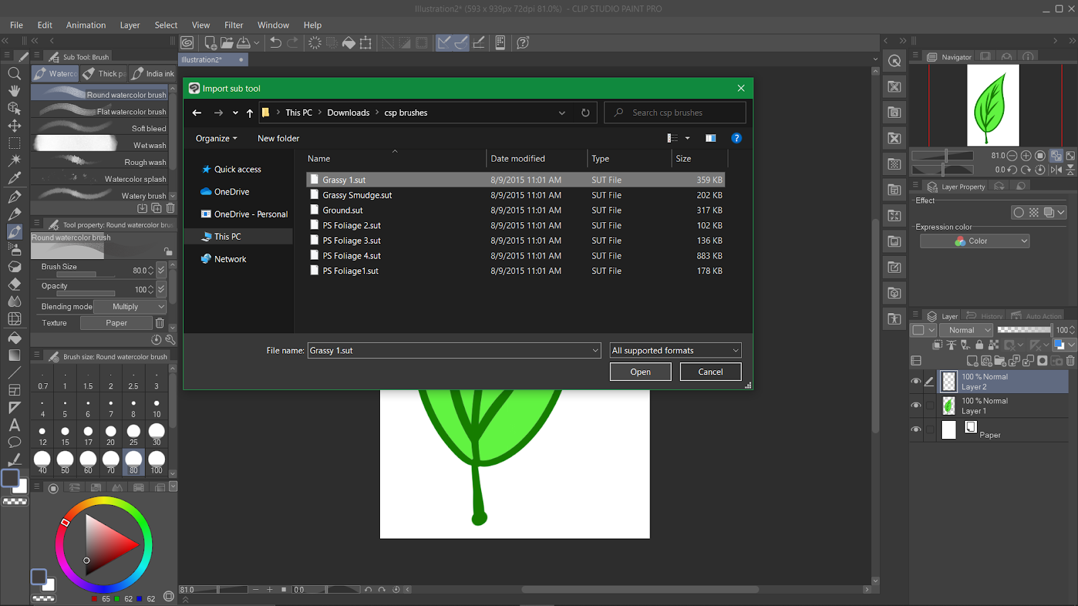Open file dialog help icon
Screen dimensions: 1078x606
[736, 138]
